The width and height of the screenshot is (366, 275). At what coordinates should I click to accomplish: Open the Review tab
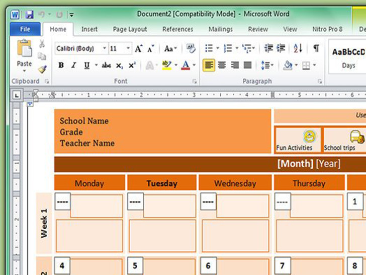(x=258, y=29)
